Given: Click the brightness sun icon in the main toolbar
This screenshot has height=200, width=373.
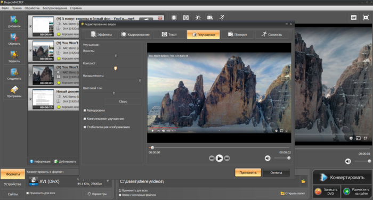Looking at the screenshot, I should [198, 18].
